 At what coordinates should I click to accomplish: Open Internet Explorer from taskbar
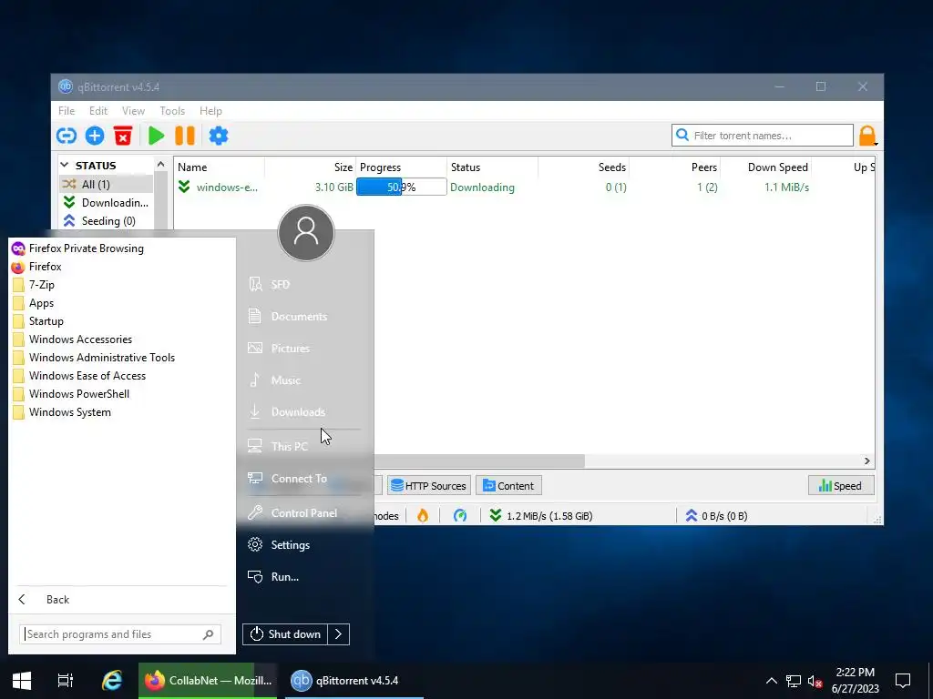[112, 681]
